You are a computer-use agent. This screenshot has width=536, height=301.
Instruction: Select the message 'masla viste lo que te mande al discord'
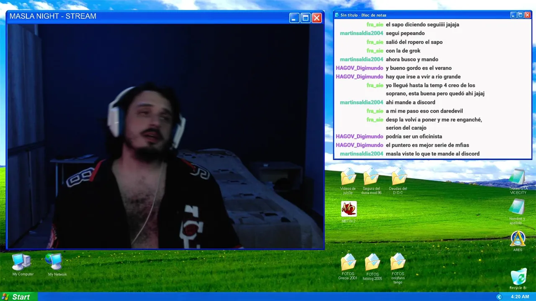tap(433, 154)
